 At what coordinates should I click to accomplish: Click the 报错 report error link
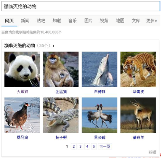click(152, 152)
